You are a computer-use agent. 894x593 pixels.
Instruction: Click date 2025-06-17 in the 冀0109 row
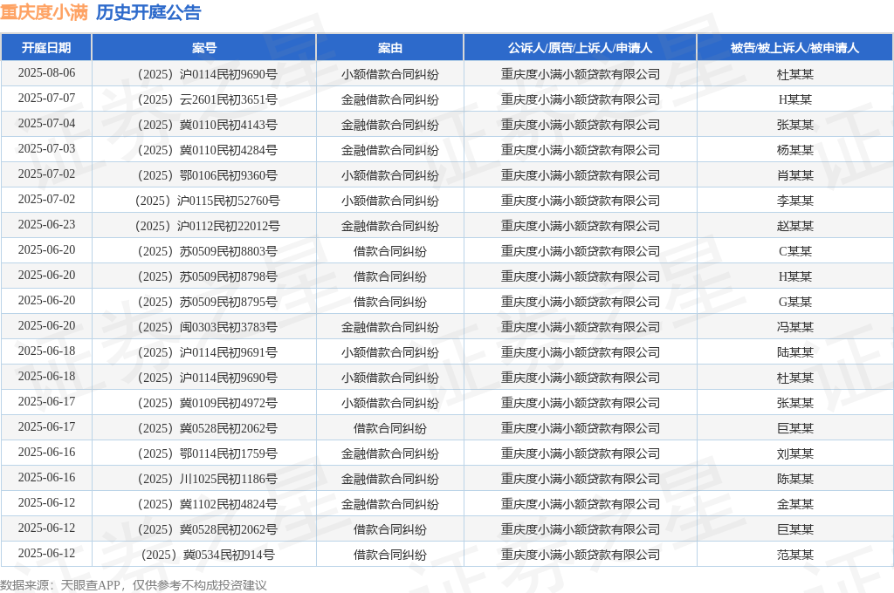tap(46, 402)
